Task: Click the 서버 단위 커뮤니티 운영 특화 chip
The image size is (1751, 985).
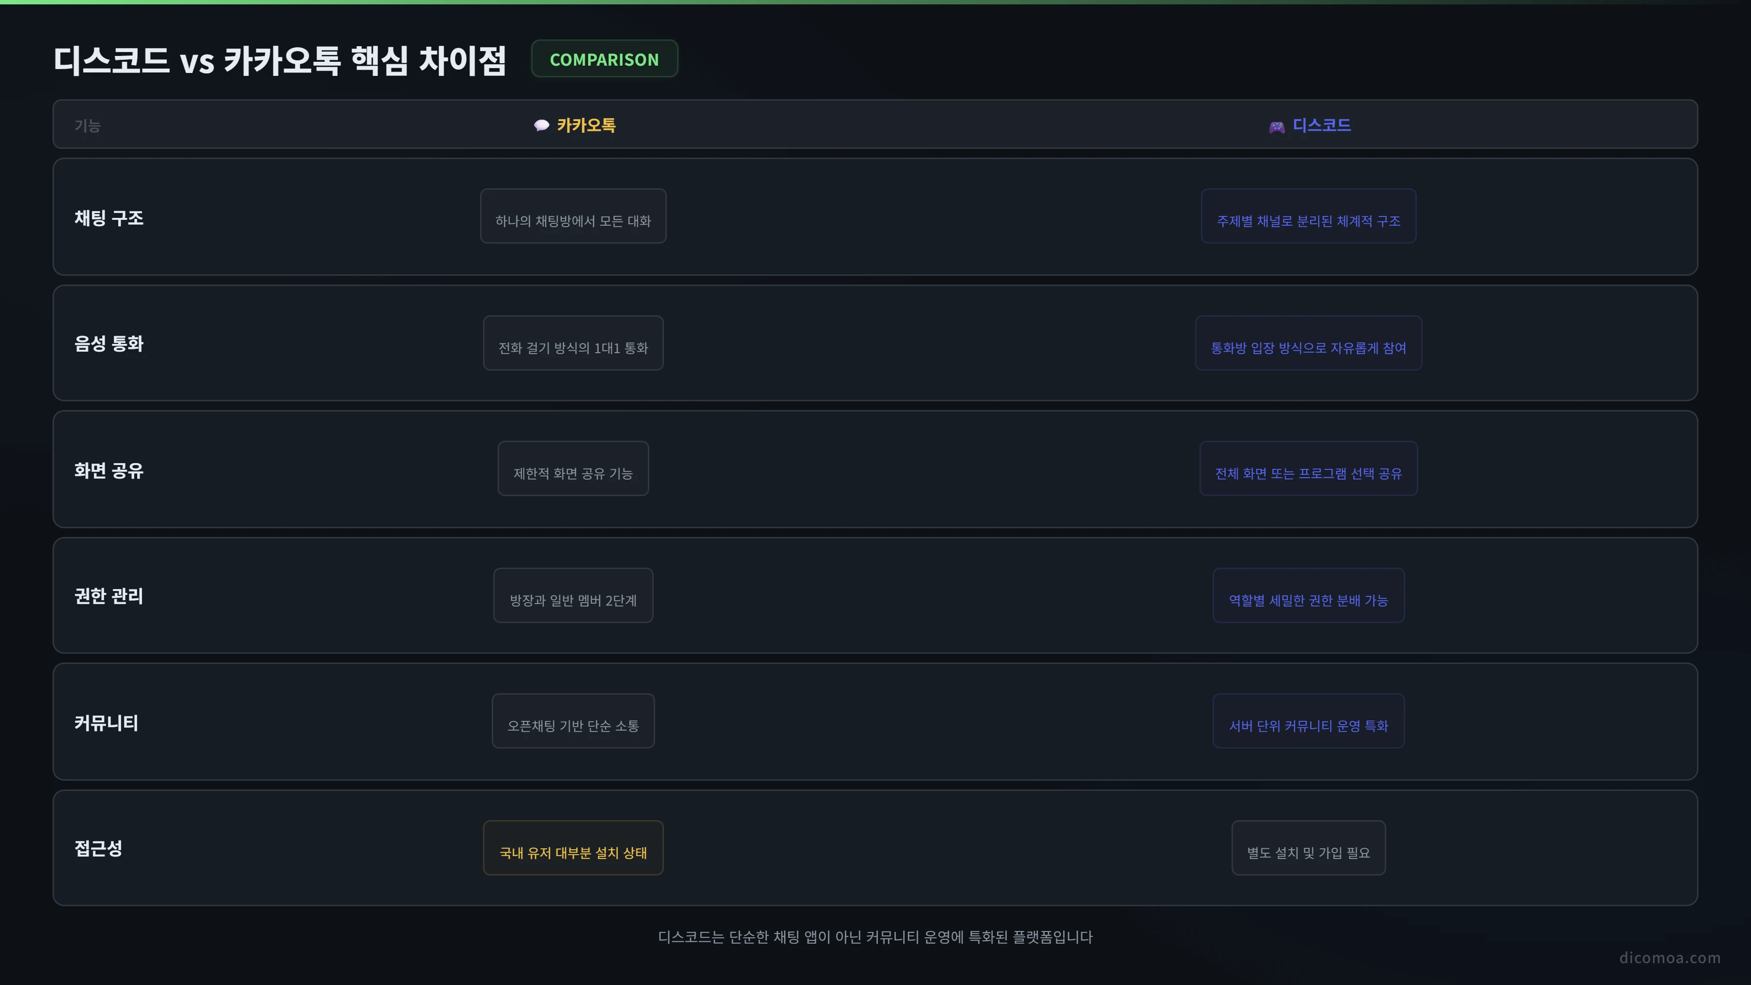Action: (x=1308, y=721)
